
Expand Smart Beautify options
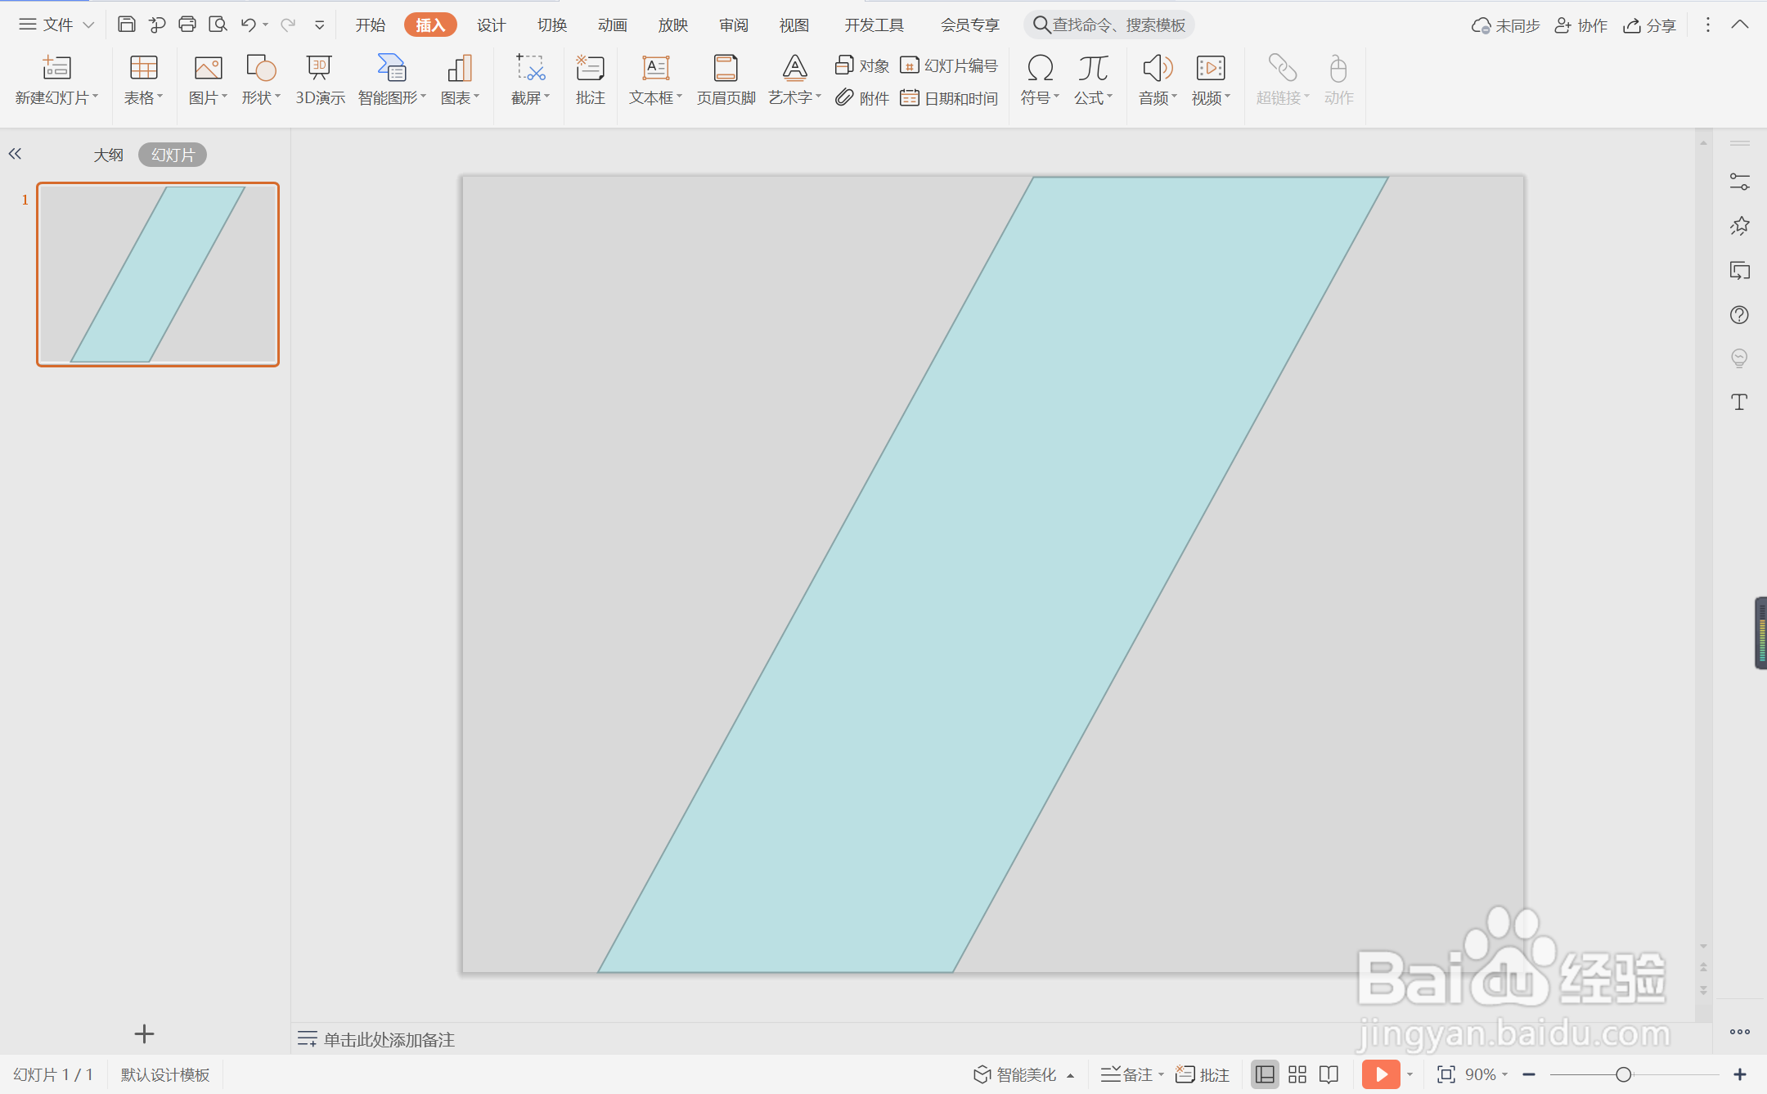[1070, 1076]
